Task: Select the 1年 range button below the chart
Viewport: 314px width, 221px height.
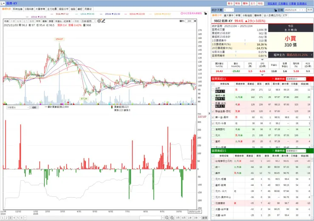Action: tap(190, 218)
